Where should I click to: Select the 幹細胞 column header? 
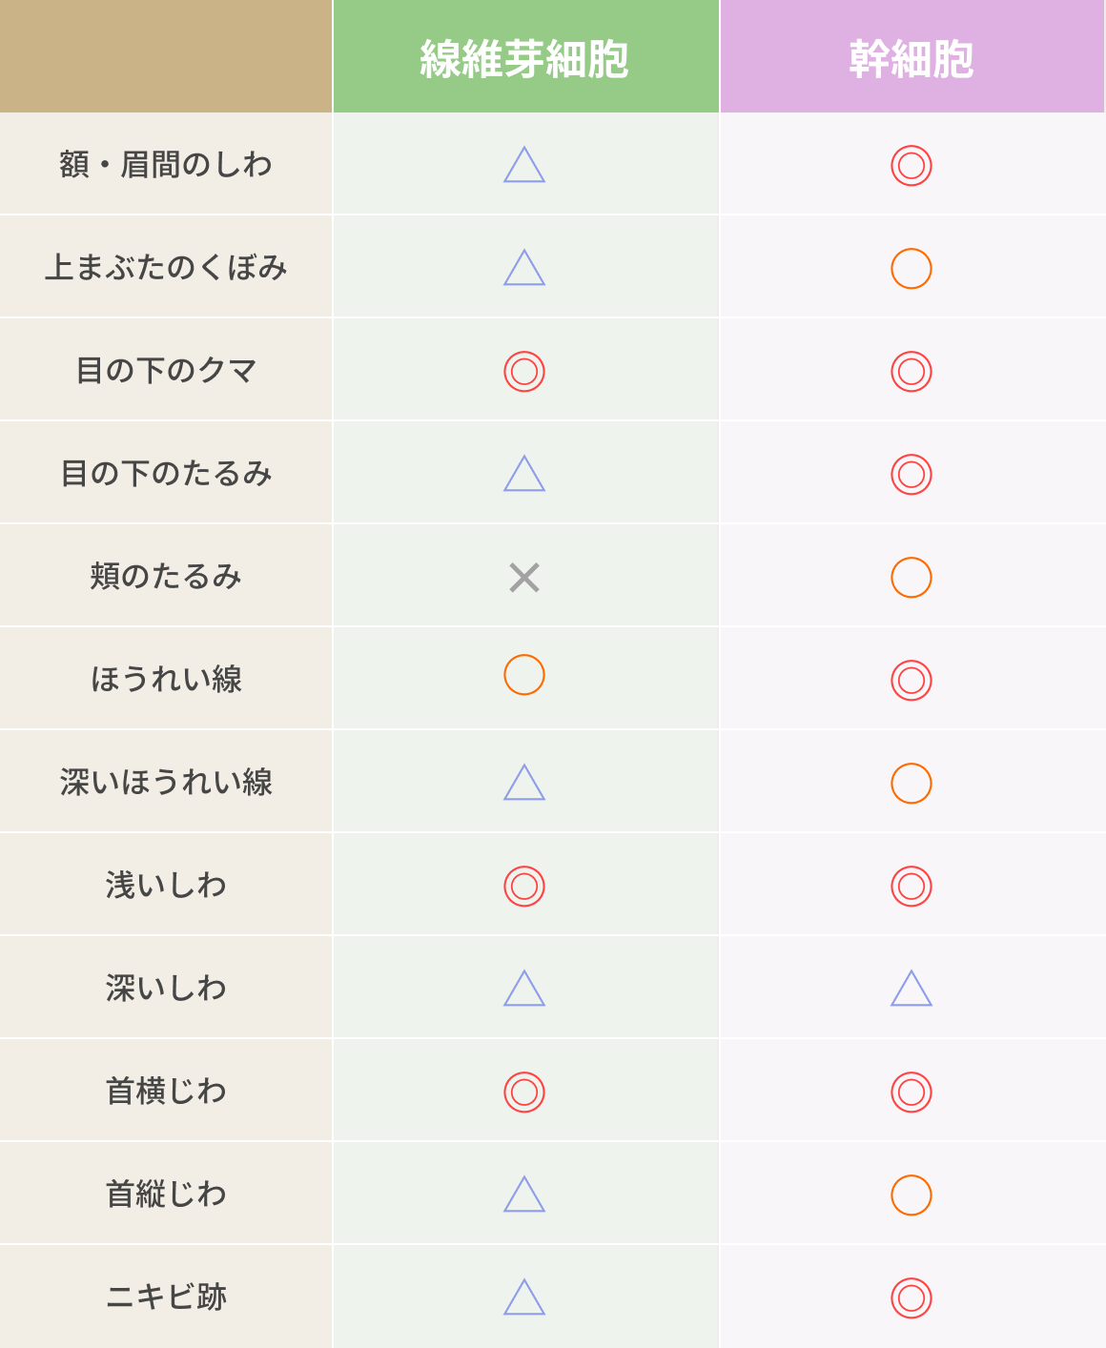point(912,56)
